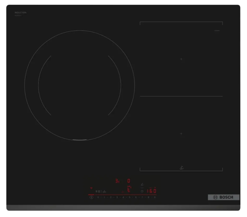Tap the clock timer icon

[142, 191]
